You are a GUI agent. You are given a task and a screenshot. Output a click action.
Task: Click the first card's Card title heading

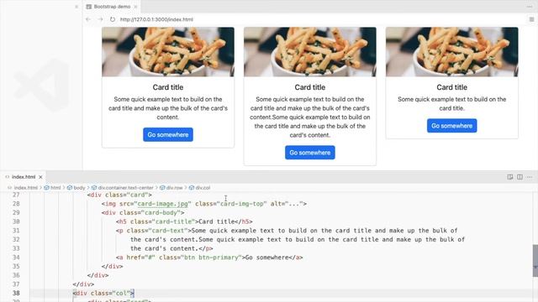[168, 87]
